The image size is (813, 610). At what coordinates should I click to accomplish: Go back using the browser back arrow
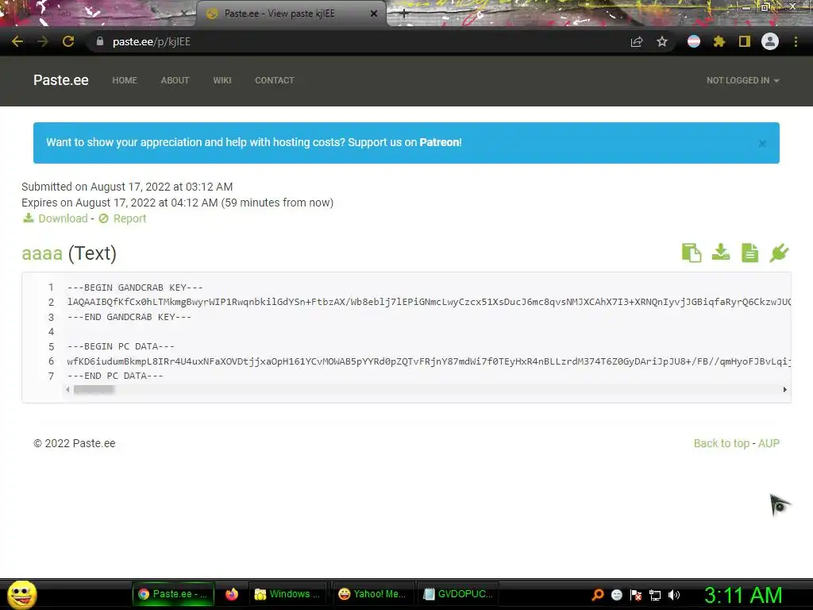(17, 41)
